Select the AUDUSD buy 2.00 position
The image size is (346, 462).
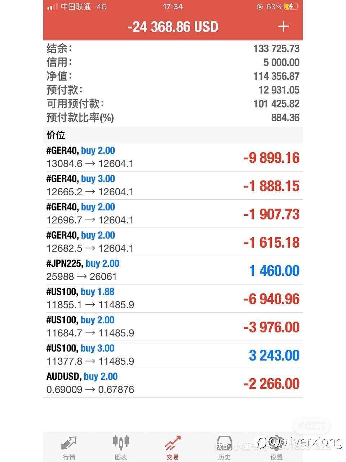[173, 383]
